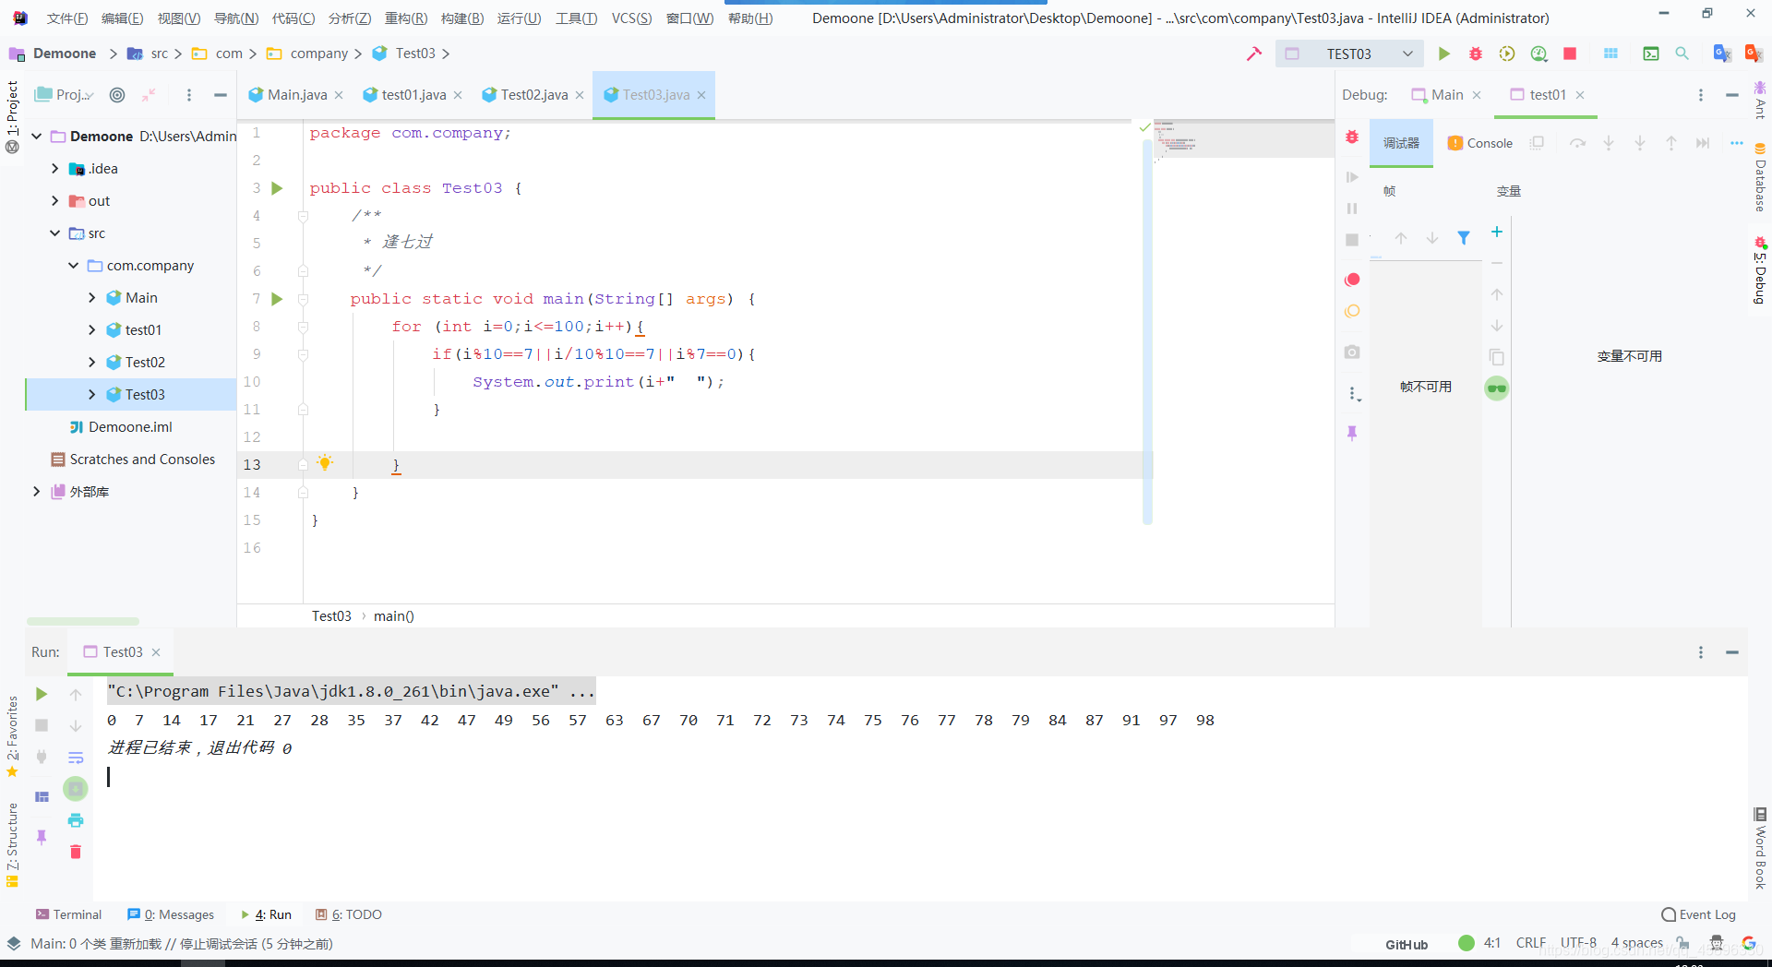The width and height of the screenshot is (1772, 967).
Task: Pin the debug tab using the purple pin icon
Action: pyautogui.click(x=1352, y=433)
